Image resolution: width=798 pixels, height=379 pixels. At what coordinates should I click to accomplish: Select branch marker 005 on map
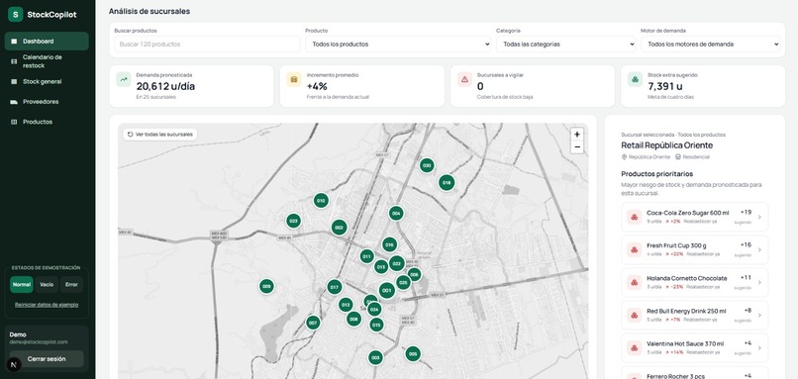coord(413,354)
